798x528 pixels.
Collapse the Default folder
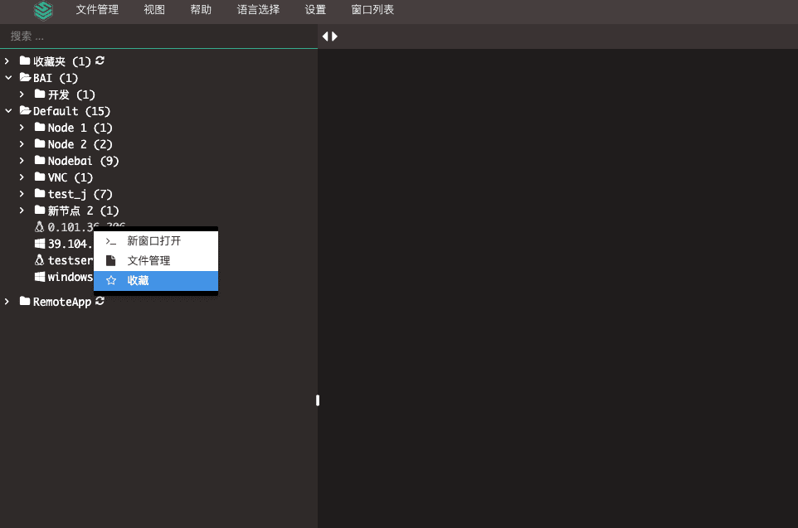[x=8, y=110]
